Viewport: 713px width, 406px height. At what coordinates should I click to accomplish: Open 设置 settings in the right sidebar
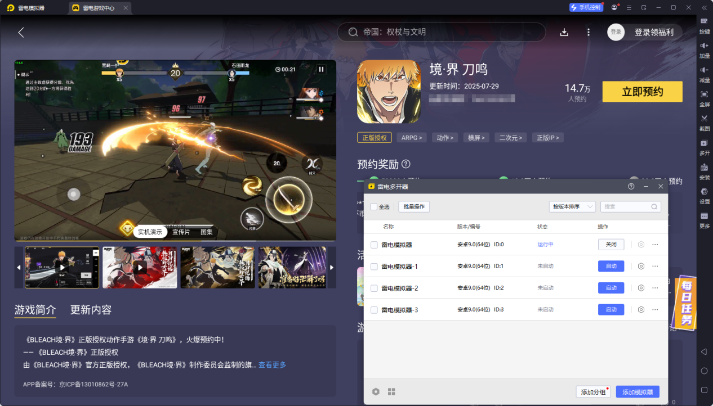(x=704, y=195)
